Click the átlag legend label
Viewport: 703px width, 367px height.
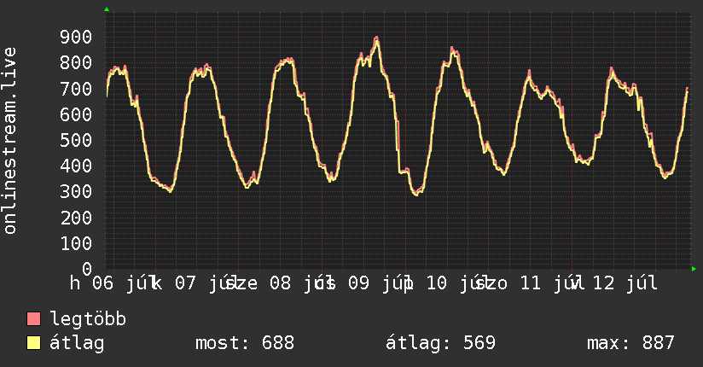point(77,343)
